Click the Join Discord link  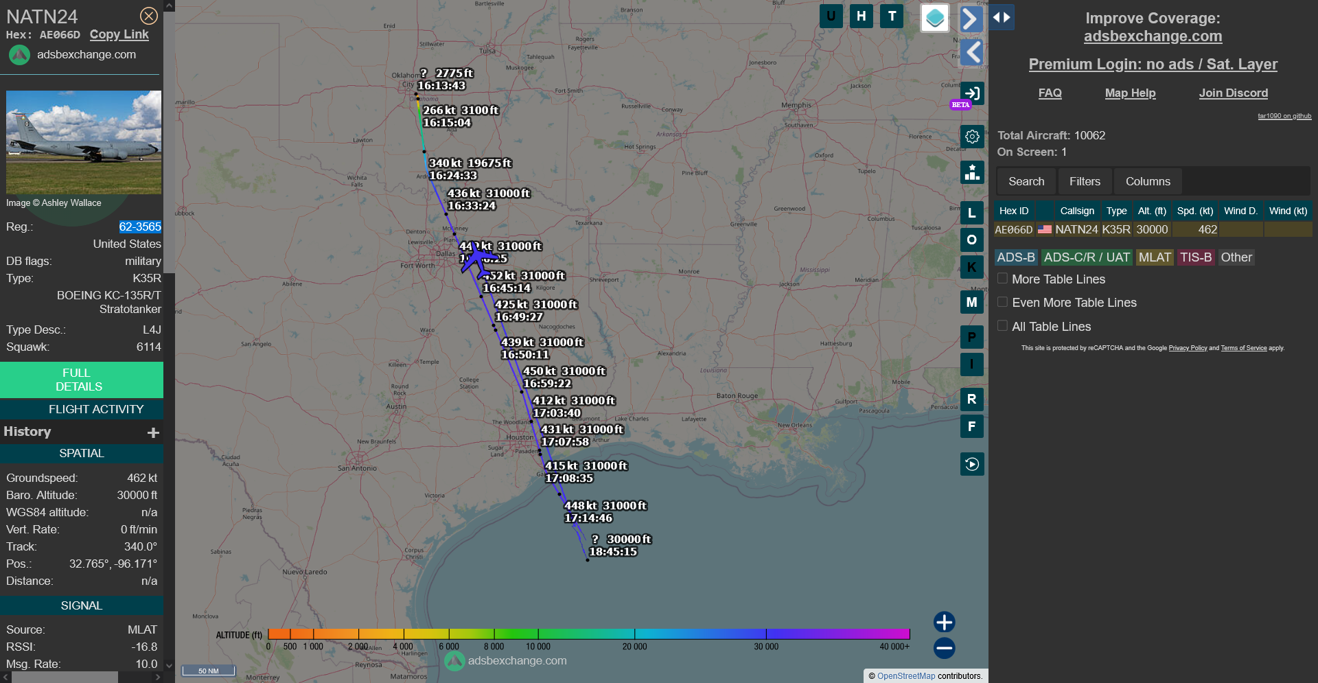pos(1233,93)
